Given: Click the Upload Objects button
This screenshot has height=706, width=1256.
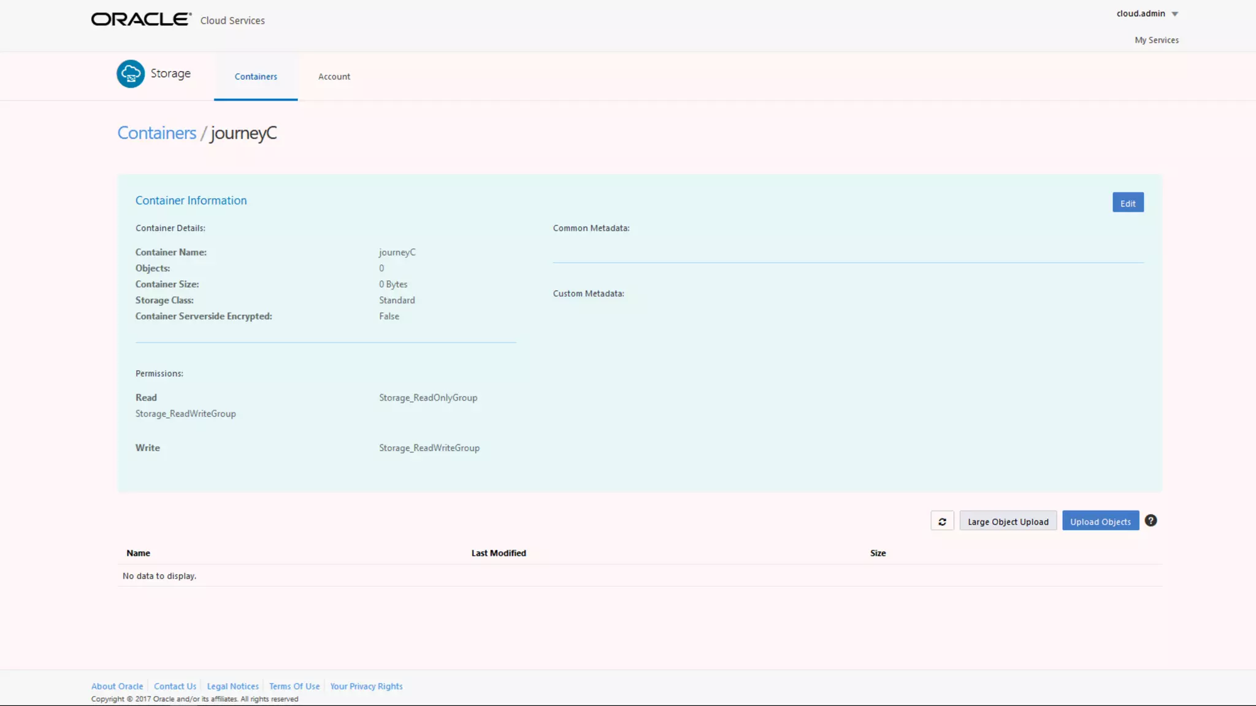Looking at the screenshot, I should [x=1100, y=522].
